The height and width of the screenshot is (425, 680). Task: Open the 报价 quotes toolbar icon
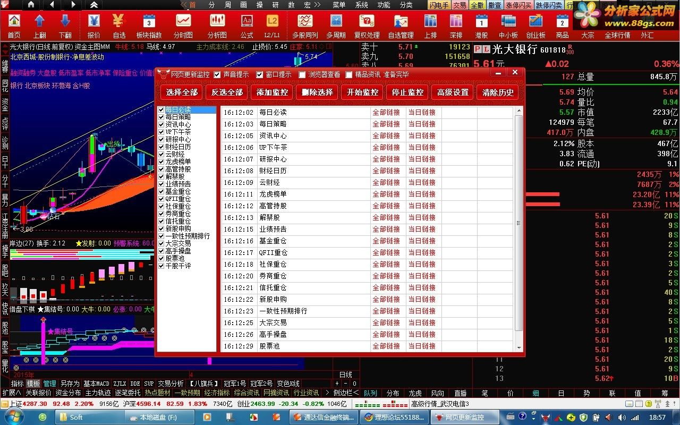(x=93, y=21)
